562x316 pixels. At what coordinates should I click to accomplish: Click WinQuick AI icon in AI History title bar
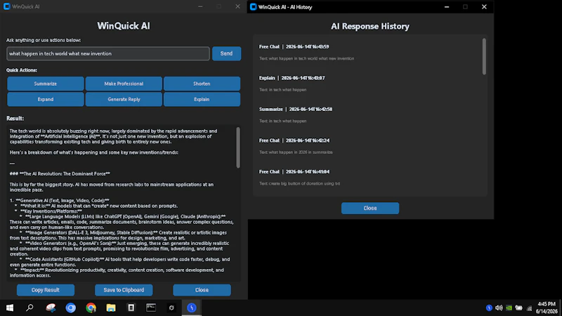click(254, 7)
